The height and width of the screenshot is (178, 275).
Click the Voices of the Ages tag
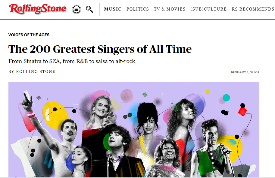[29, 35]
